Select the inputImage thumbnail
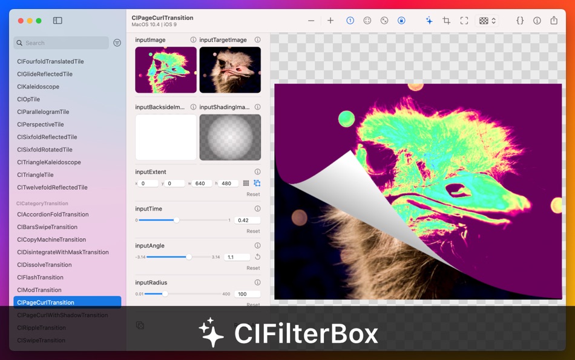 click(x=166, y=70)
